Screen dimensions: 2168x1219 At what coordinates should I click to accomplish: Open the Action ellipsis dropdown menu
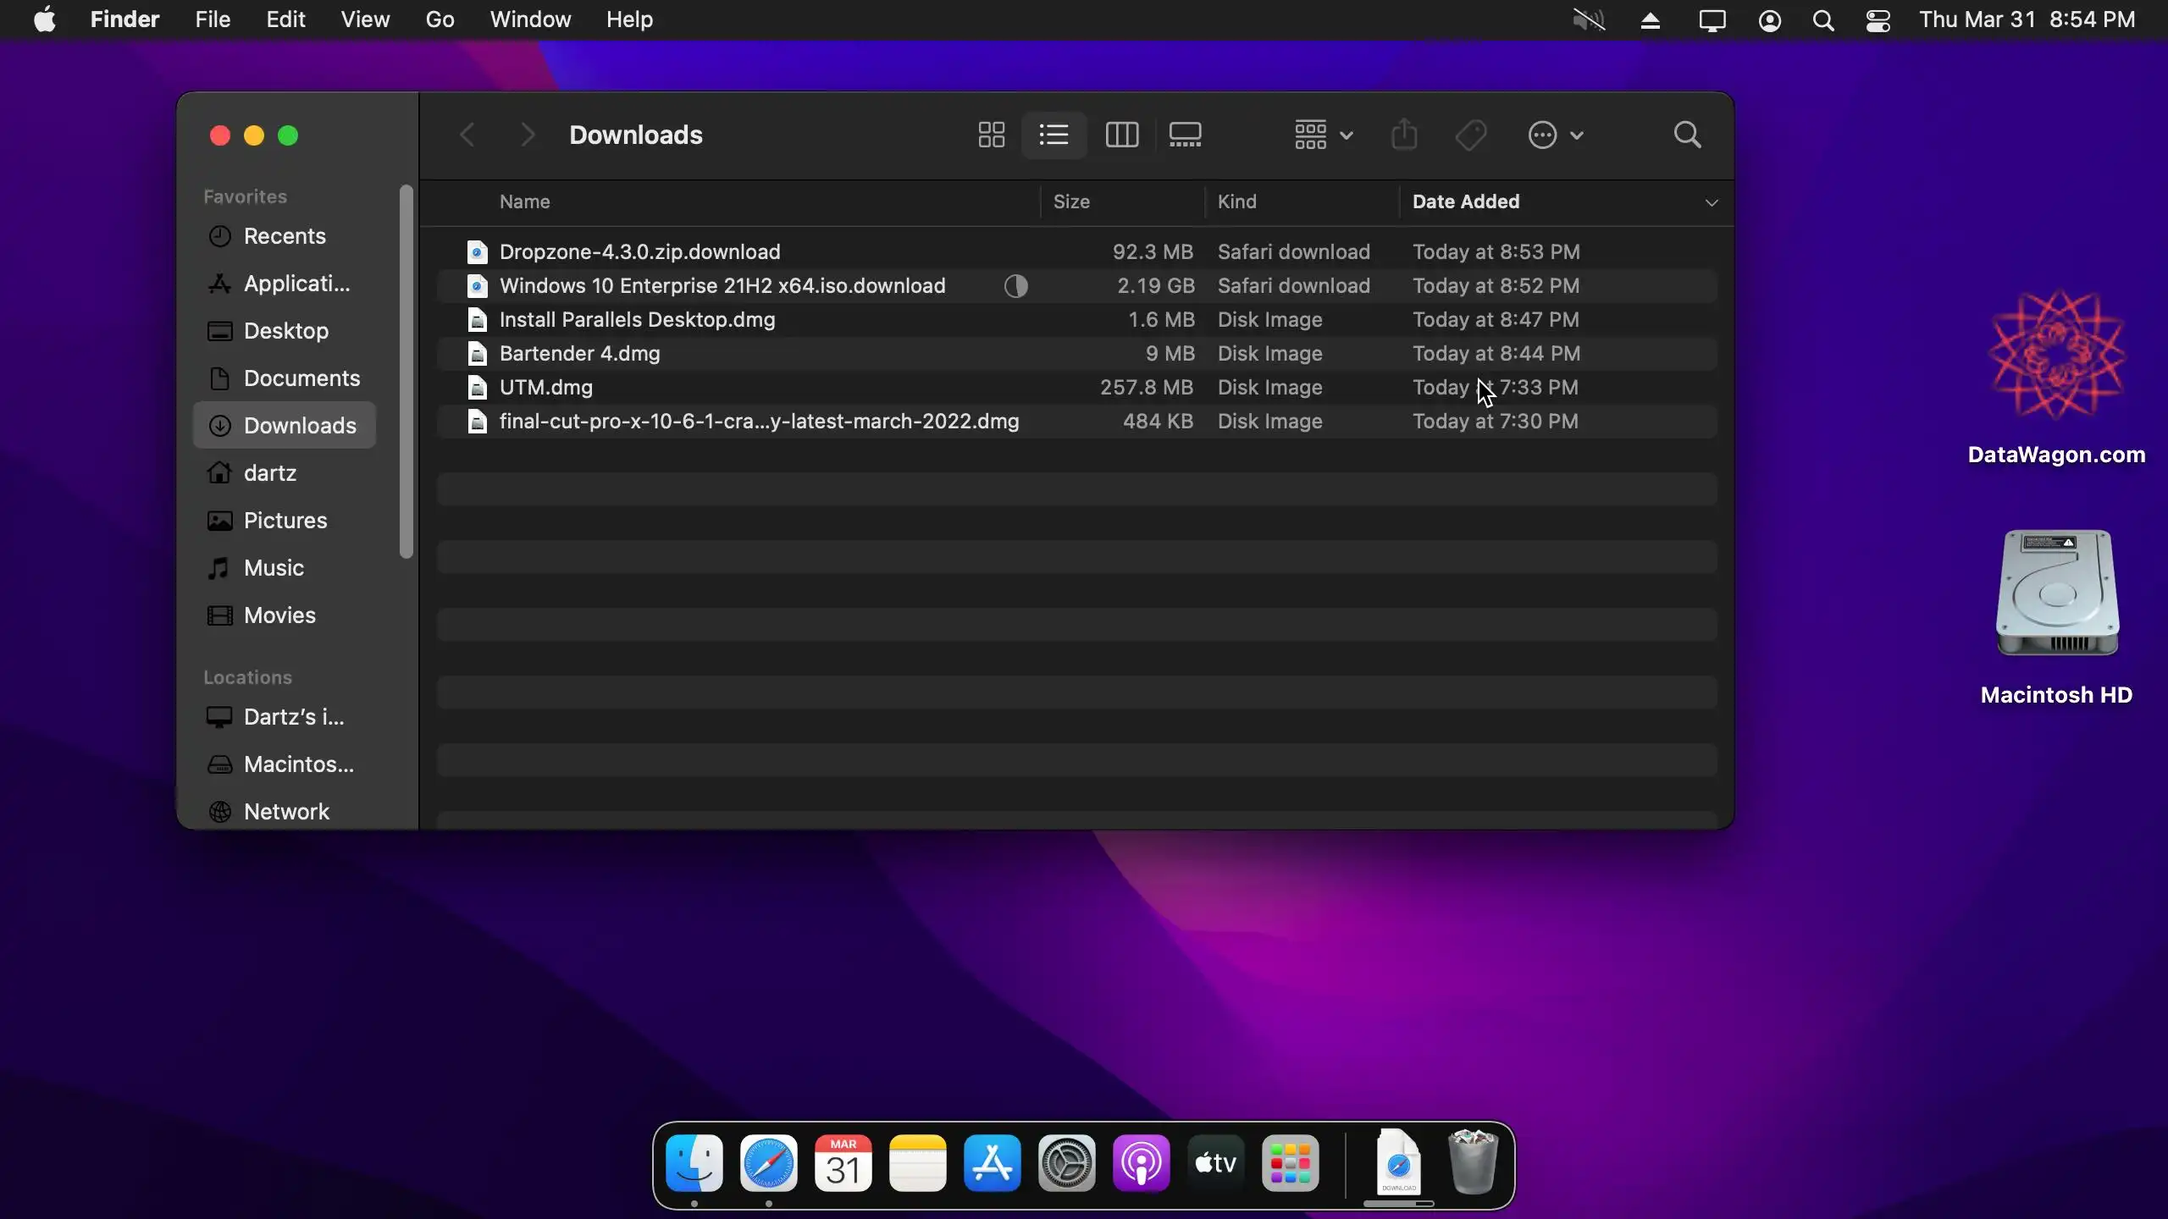[x=1556, y=135]
